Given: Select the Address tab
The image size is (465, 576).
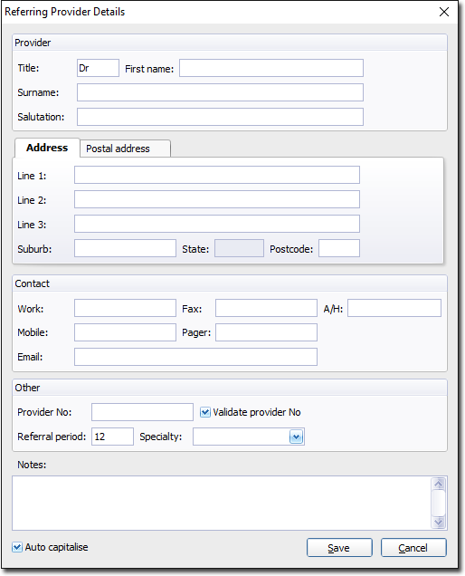Looking at the screenshot, I should tap(47, 148).
